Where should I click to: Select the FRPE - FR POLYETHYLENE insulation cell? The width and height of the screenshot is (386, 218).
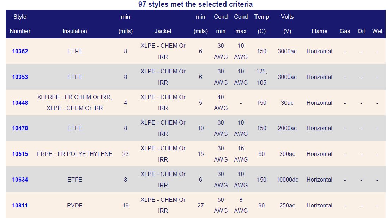74,154
